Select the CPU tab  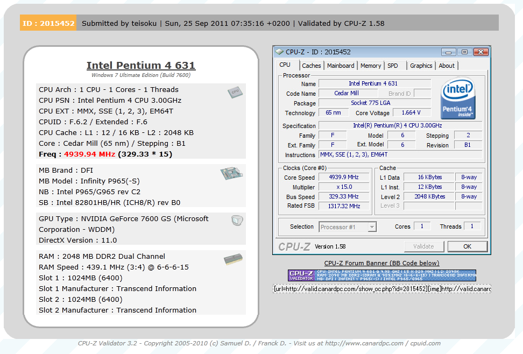tap(285, 65)
